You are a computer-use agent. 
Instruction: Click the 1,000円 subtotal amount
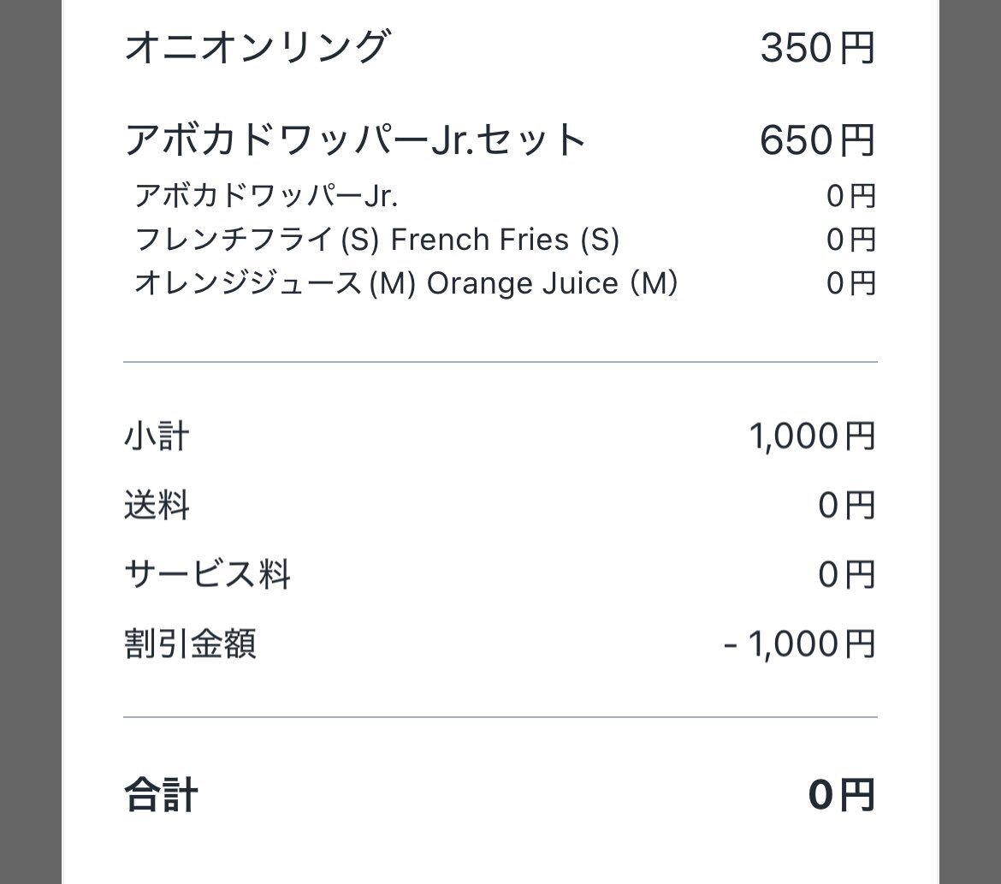[x=812, y=436]
